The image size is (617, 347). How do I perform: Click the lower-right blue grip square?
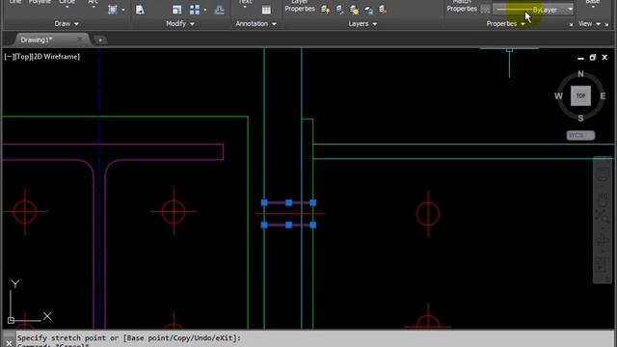click(x=312, y=225)
